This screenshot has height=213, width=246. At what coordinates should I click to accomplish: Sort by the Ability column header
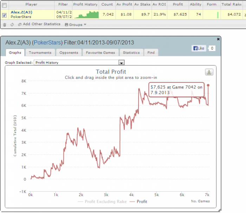[x=195, y=5]
